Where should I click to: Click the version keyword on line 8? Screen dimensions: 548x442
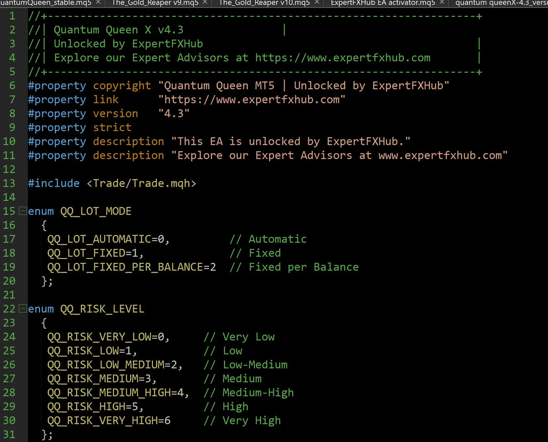116,114
